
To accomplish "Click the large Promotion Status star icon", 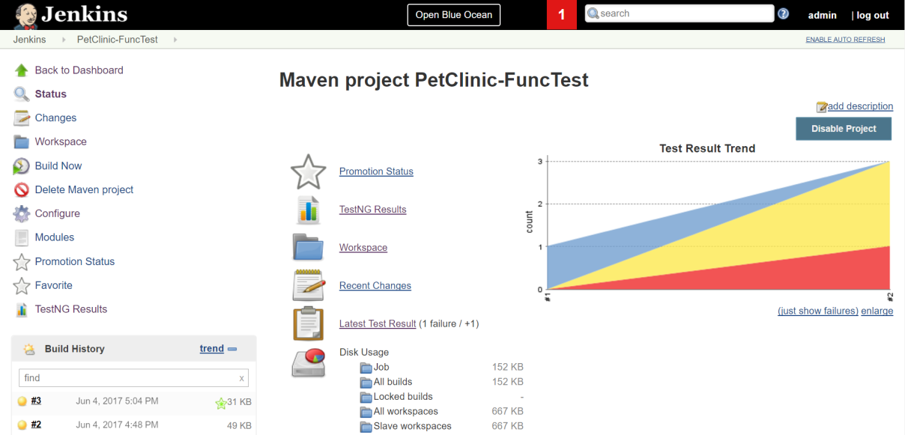I will pyautogui.click(x=308, y=171).
